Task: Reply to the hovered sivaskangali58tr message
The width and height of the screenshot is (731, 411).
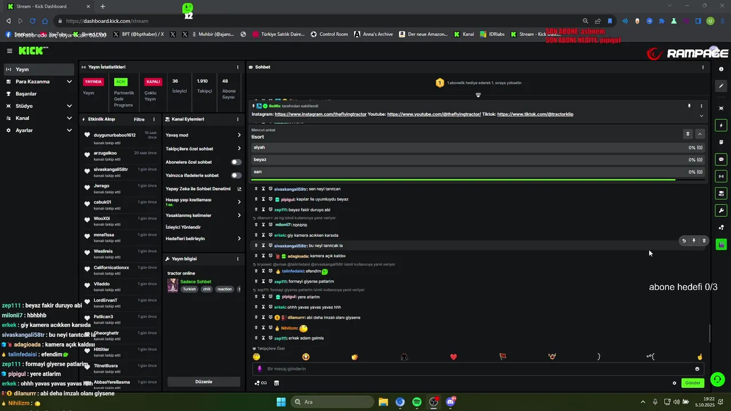Action: click(684, 241)
